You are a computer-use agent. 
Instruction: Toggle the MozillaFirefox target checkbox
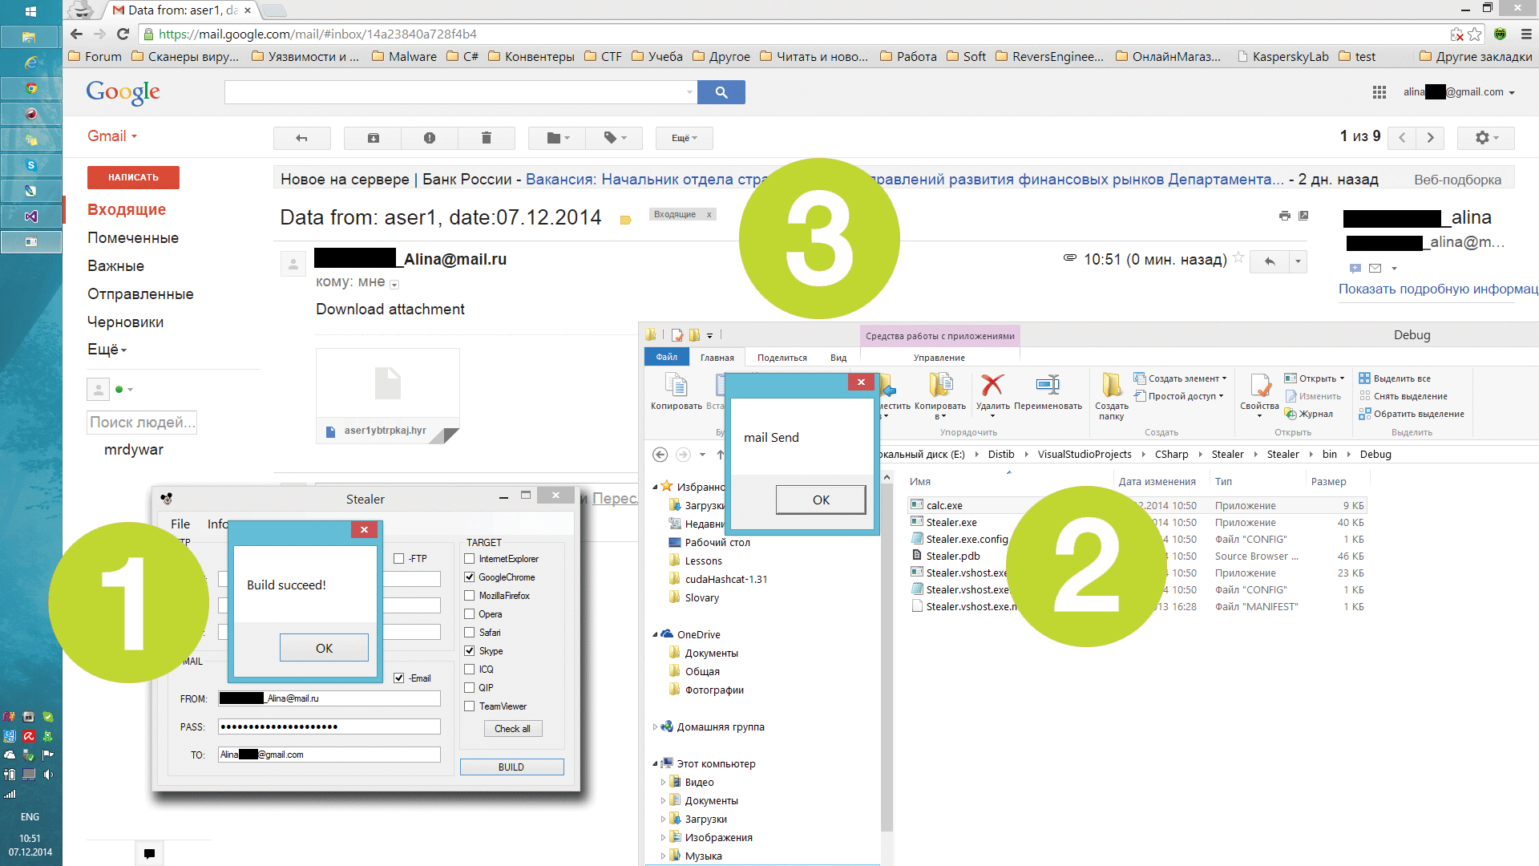click(470, 596)
